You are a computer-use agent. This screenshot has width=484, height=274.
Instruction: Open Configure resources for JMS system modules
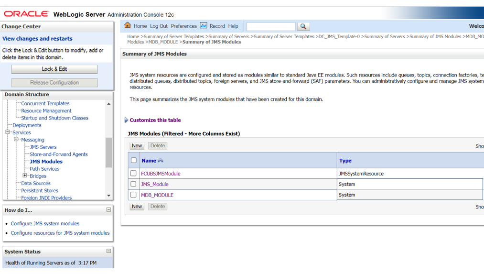[x=60, y=233]
